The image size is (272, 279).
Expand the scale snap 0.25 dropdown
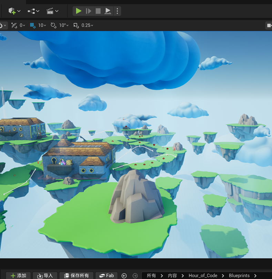(x=87, y=25)
